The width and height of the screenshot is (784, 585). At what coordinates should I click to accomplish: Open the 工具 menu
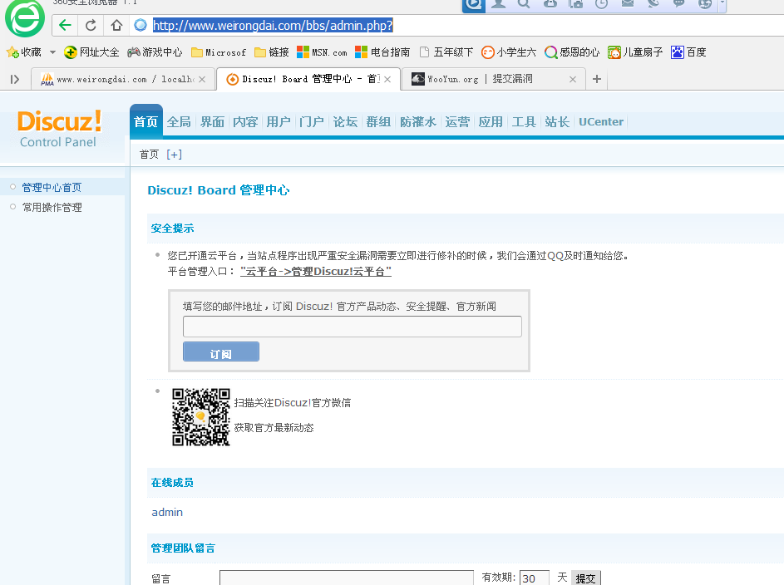pos(524,122)
